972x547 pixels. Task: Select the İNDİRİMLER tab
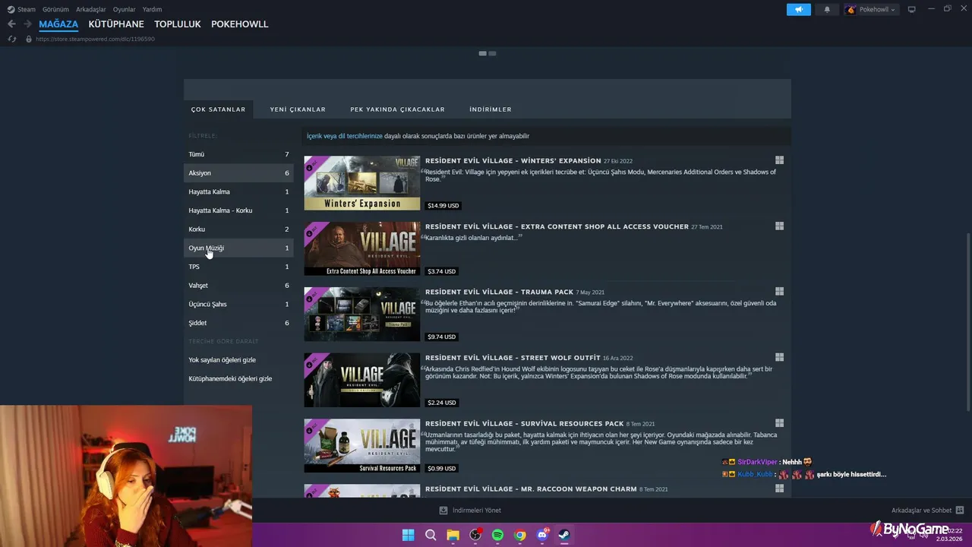(x=491, y=109)
